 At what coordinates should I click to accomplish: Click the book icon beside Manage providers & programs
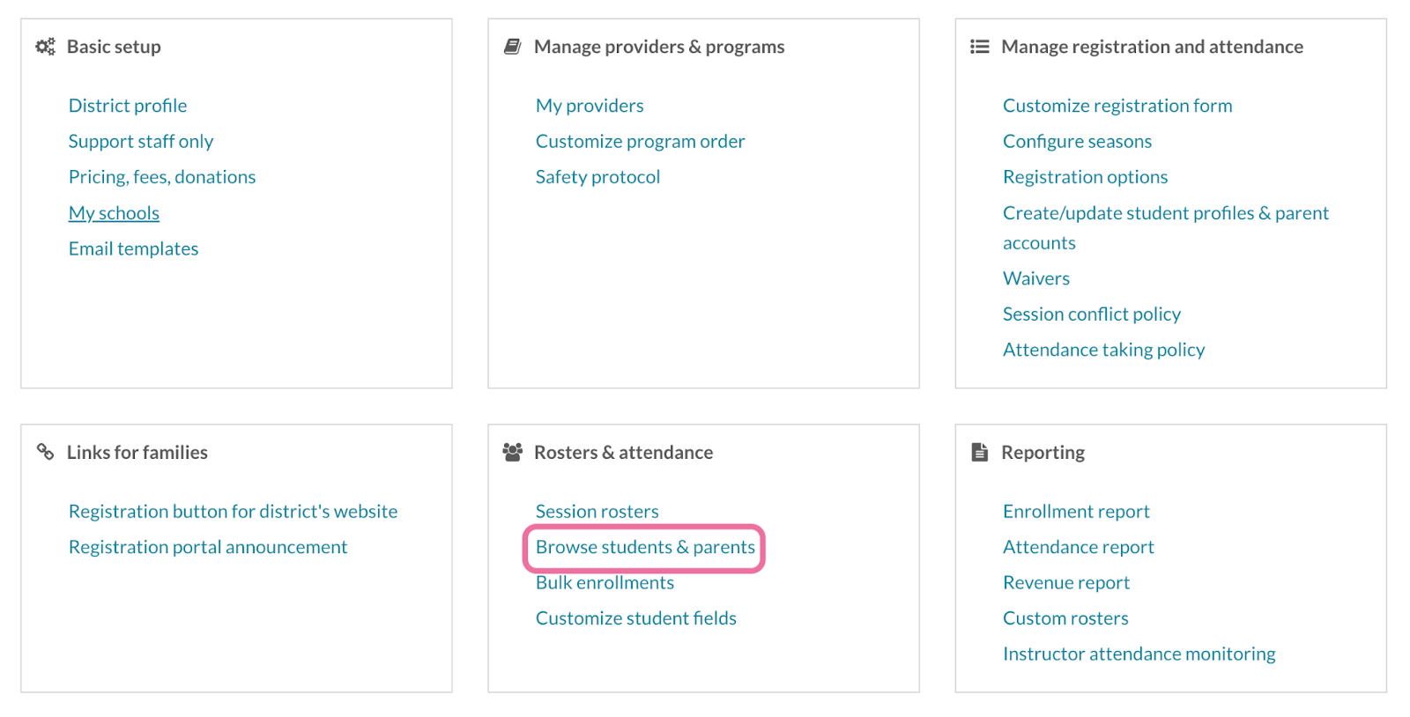point(512,47)
